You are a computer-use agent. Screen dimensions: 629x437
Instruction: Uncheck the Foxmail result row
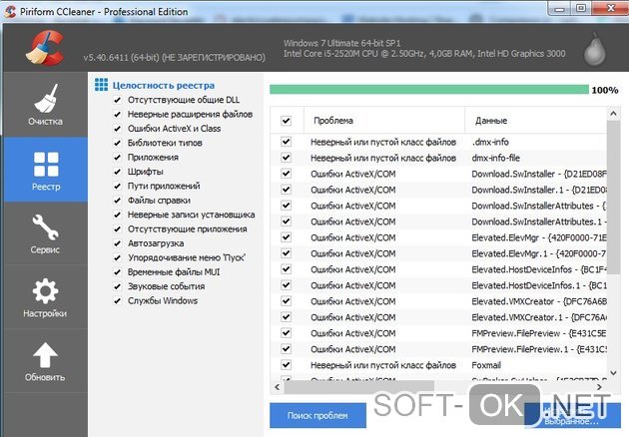[x=286, y=365]
